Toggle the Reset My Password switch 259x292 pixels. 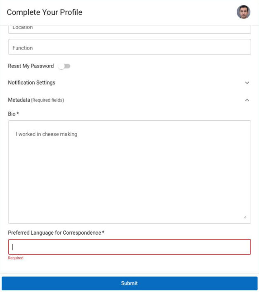pos(64,66)
